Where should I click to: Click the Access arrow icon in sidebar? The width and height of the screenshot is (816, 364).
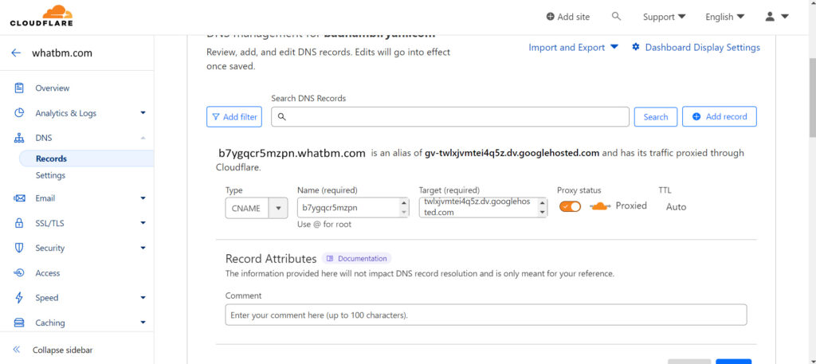pyautogui.click(x=19, y=273)
